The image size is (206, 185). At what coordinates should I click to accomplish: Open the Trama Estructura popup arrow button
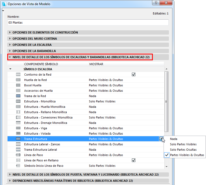pos(161,139)
